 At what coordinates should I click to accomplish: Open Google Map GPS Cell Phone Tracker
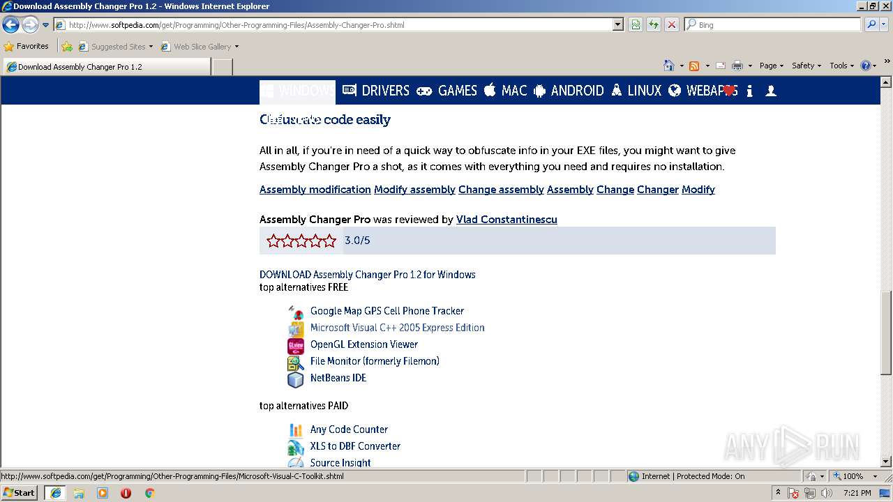pyautogui.click(x=387, y=311)
